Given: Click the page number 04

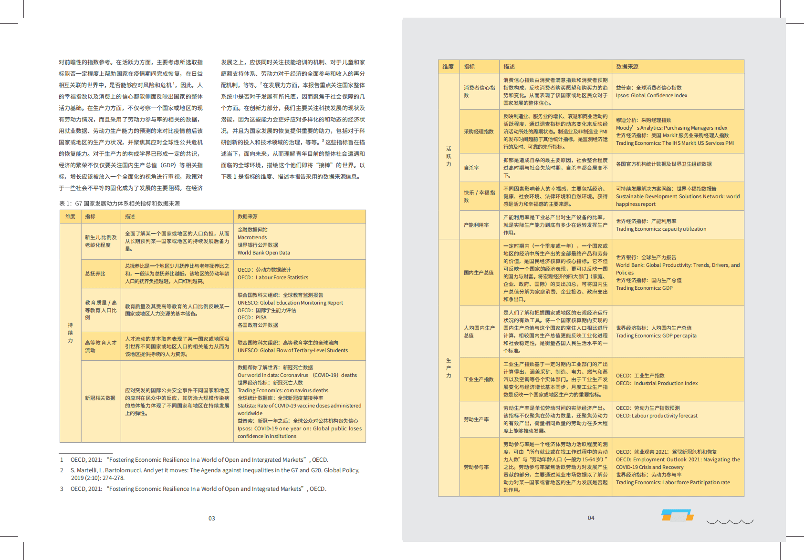Looking at the screenshot, I should click(592, 517).
